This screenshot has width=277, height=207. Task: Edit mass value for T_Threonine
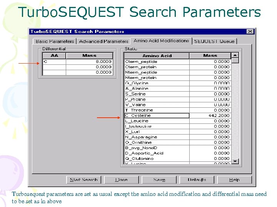click(x=210, y=110)
